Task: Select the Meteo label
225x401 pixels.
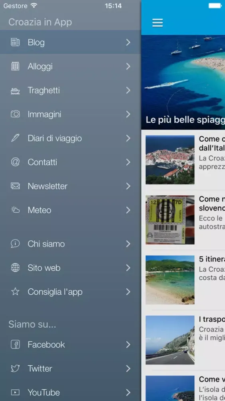Action: pos(40,210)
